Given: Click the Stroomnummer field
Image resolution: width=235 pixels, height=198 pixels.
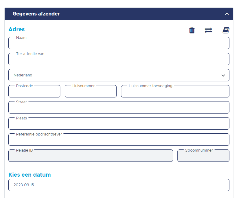Looking at the screenshot, I should coord(203,156).
